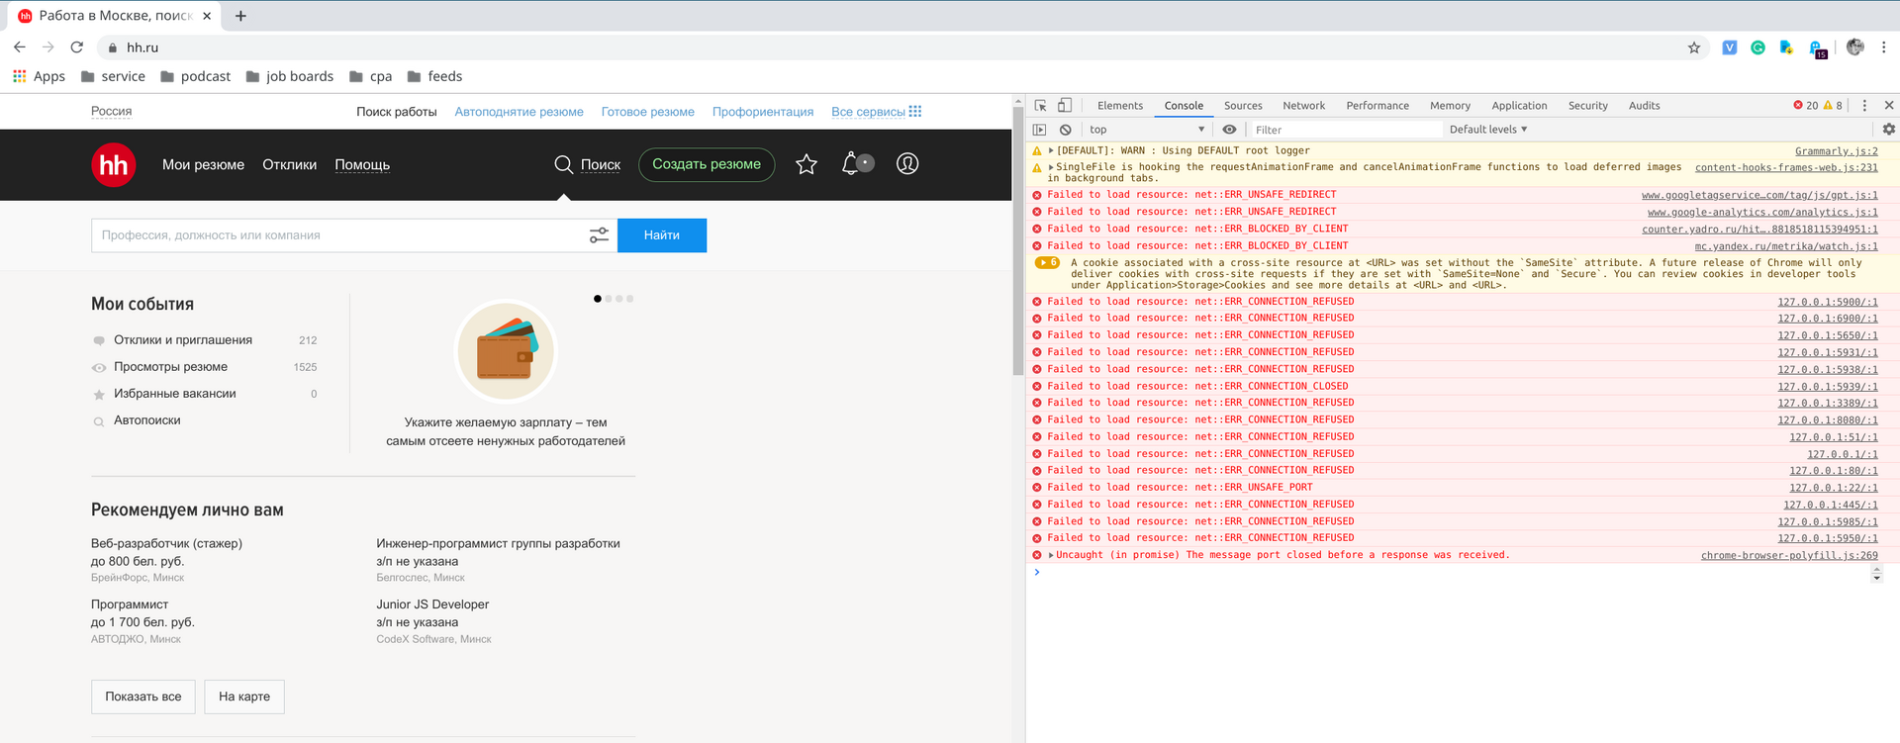
Task: Open the Профориентация link
Action: tap(763, 112)
